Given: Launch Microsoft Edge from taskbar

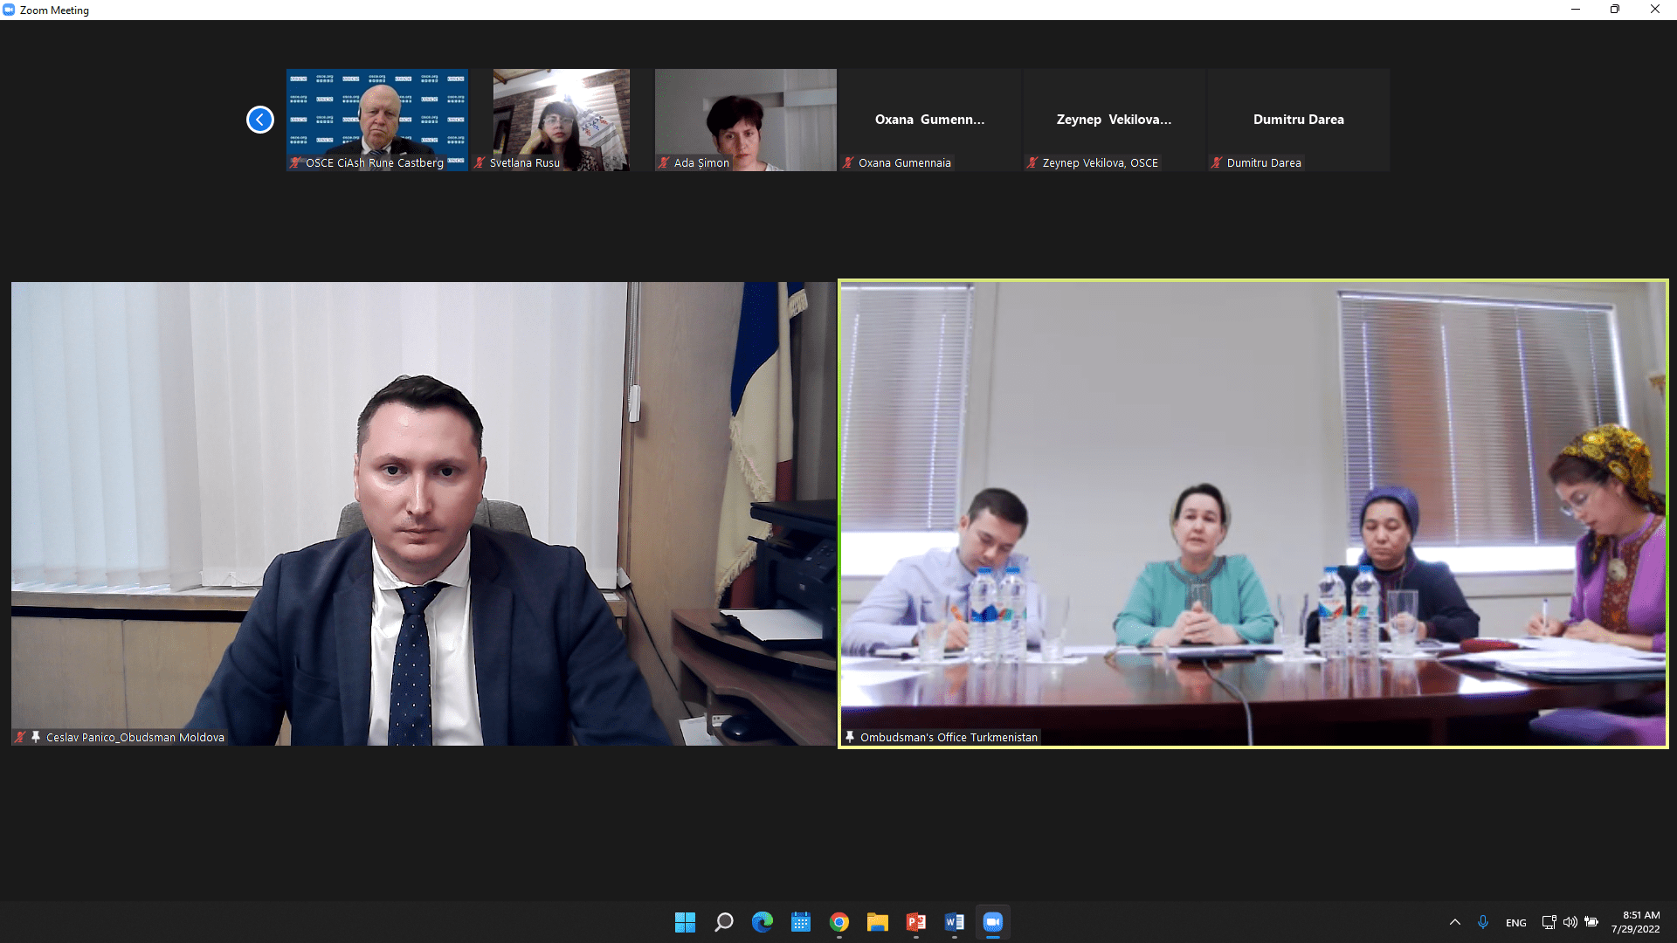Looking at the screenshot, I should pyautogui.click(x=762, y=922).
